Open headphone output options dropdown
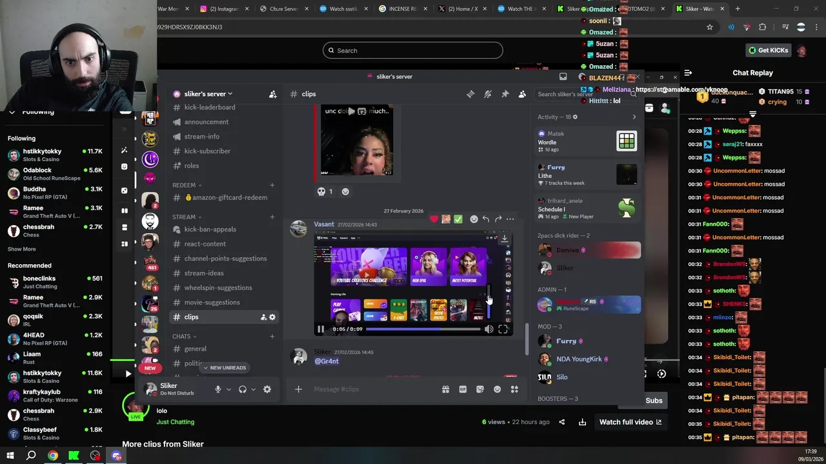Screen dimensions: 826x464 tap(253, 389)
